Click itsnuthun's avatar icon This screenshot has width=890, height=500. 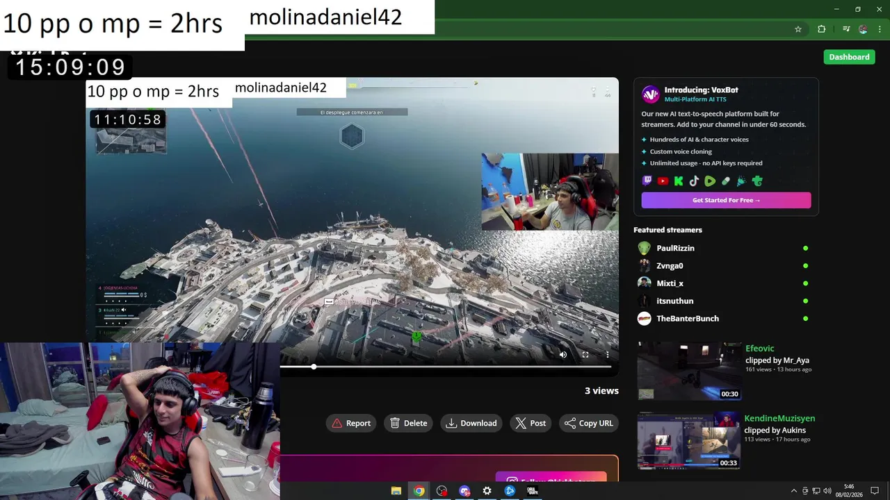[645, 301]
